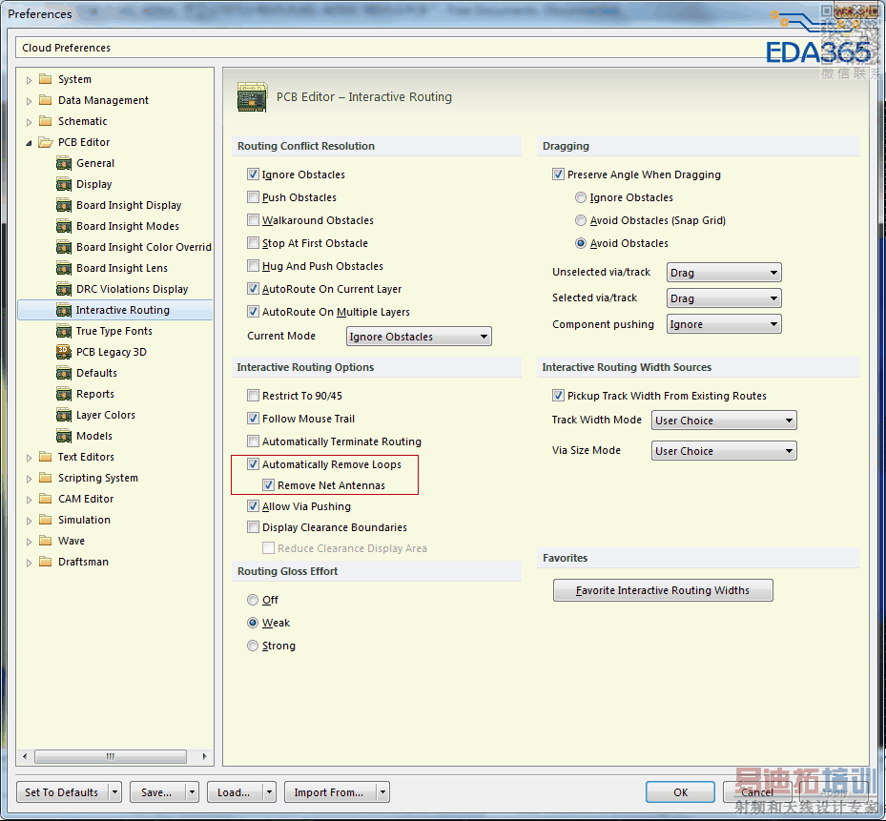Expand the System tree node
Image resolution: width=886 pixels, height=821 pixels.
point(29,80)
